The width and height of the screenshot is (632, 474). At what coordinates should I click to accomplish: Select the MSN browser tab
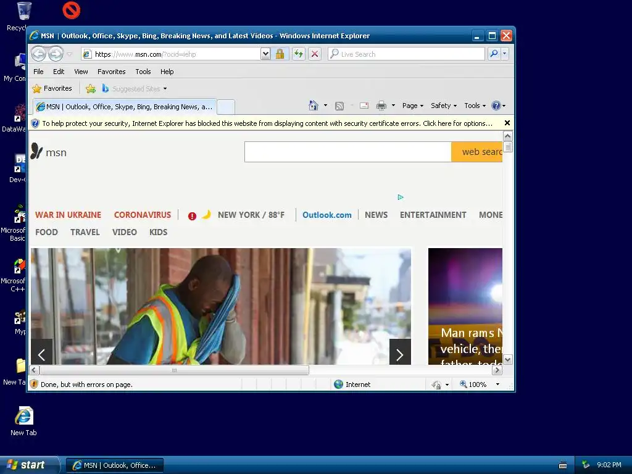pos(125,107)
